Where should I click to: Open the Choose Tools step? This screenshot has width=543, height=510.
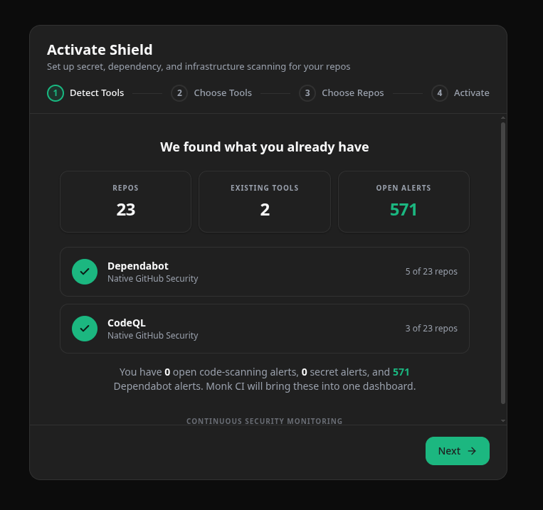(x=223, y=93)
